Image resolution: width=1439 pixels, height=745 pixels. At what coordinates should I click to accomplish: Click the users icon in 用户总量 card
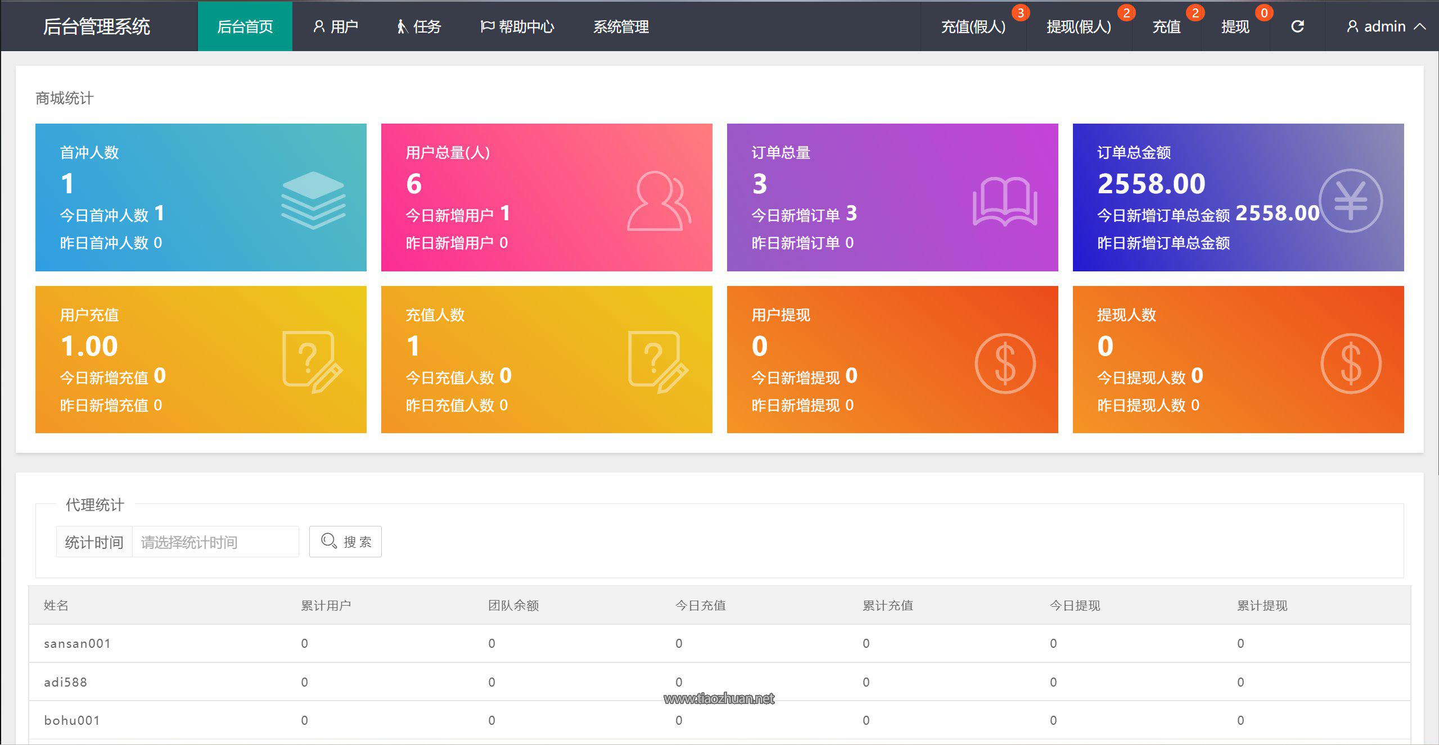point(659,201)
